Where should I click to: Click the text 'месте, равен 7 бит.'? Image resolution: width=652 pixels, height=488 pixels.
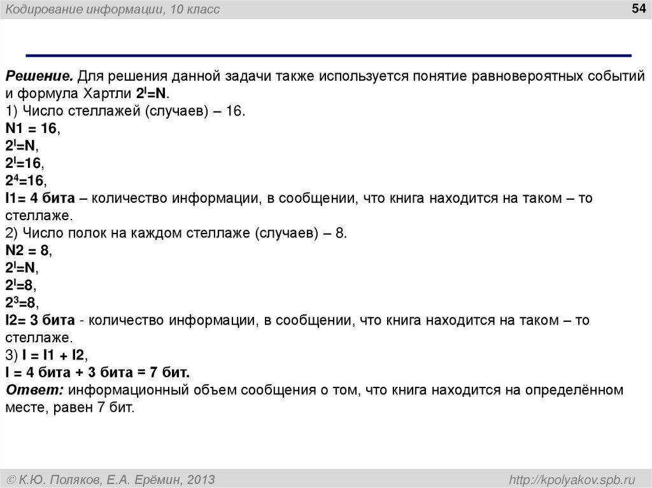coord(70,407)
